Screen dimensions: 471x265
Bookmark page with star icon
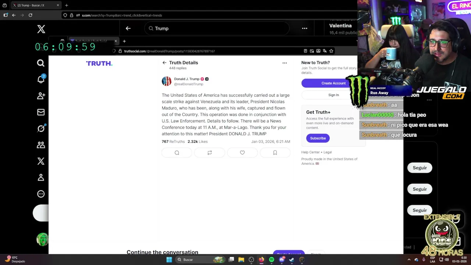[331, 51]
